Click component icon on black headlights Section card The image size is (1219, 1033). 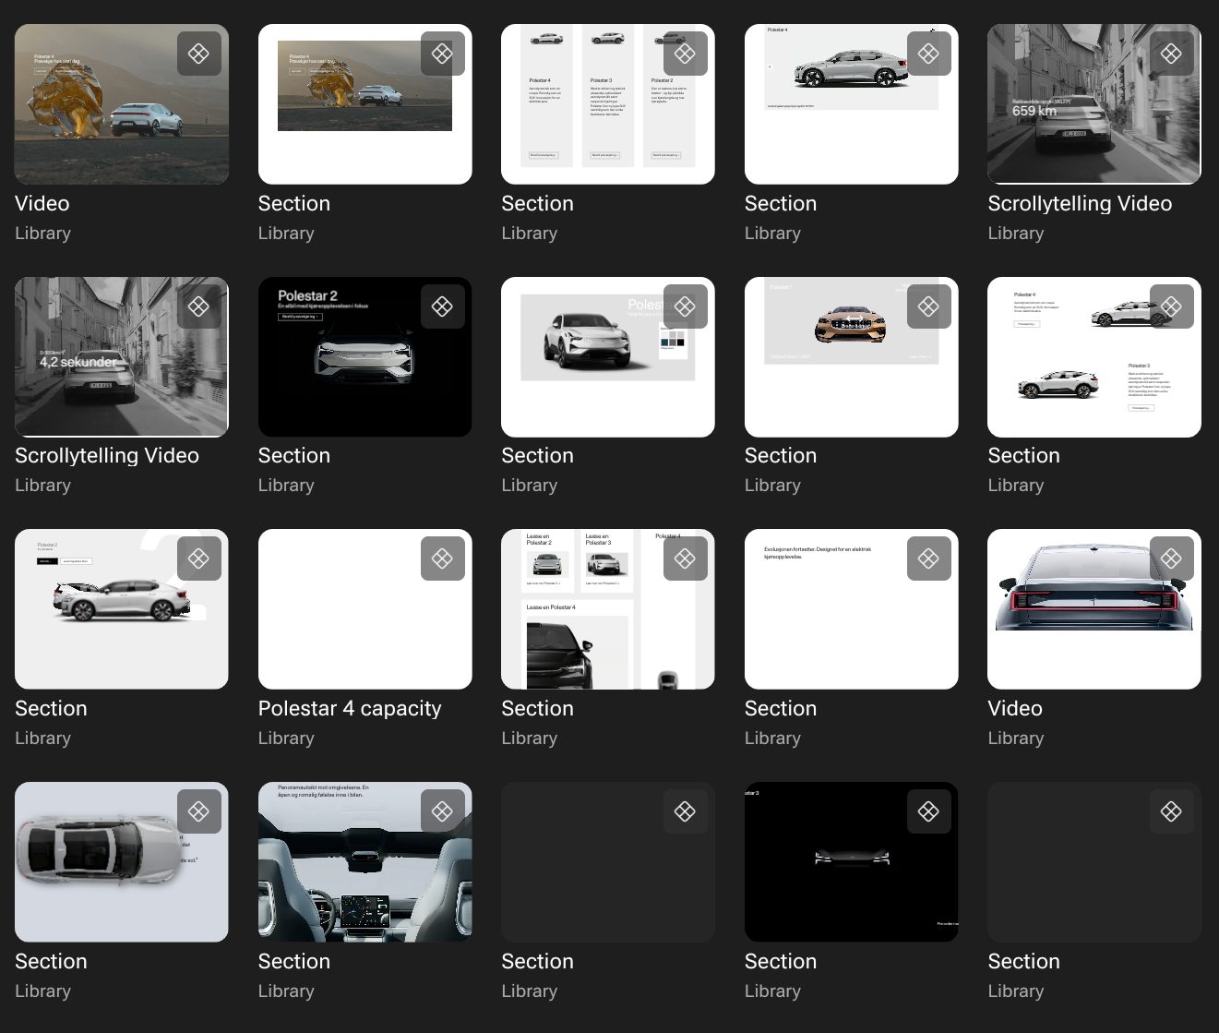click(x=929, y=811)
